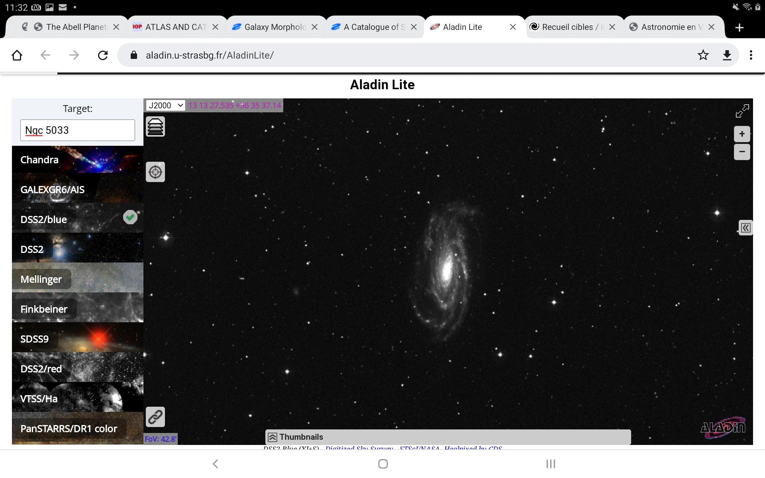Navigate forward in browser

(74, 55)
